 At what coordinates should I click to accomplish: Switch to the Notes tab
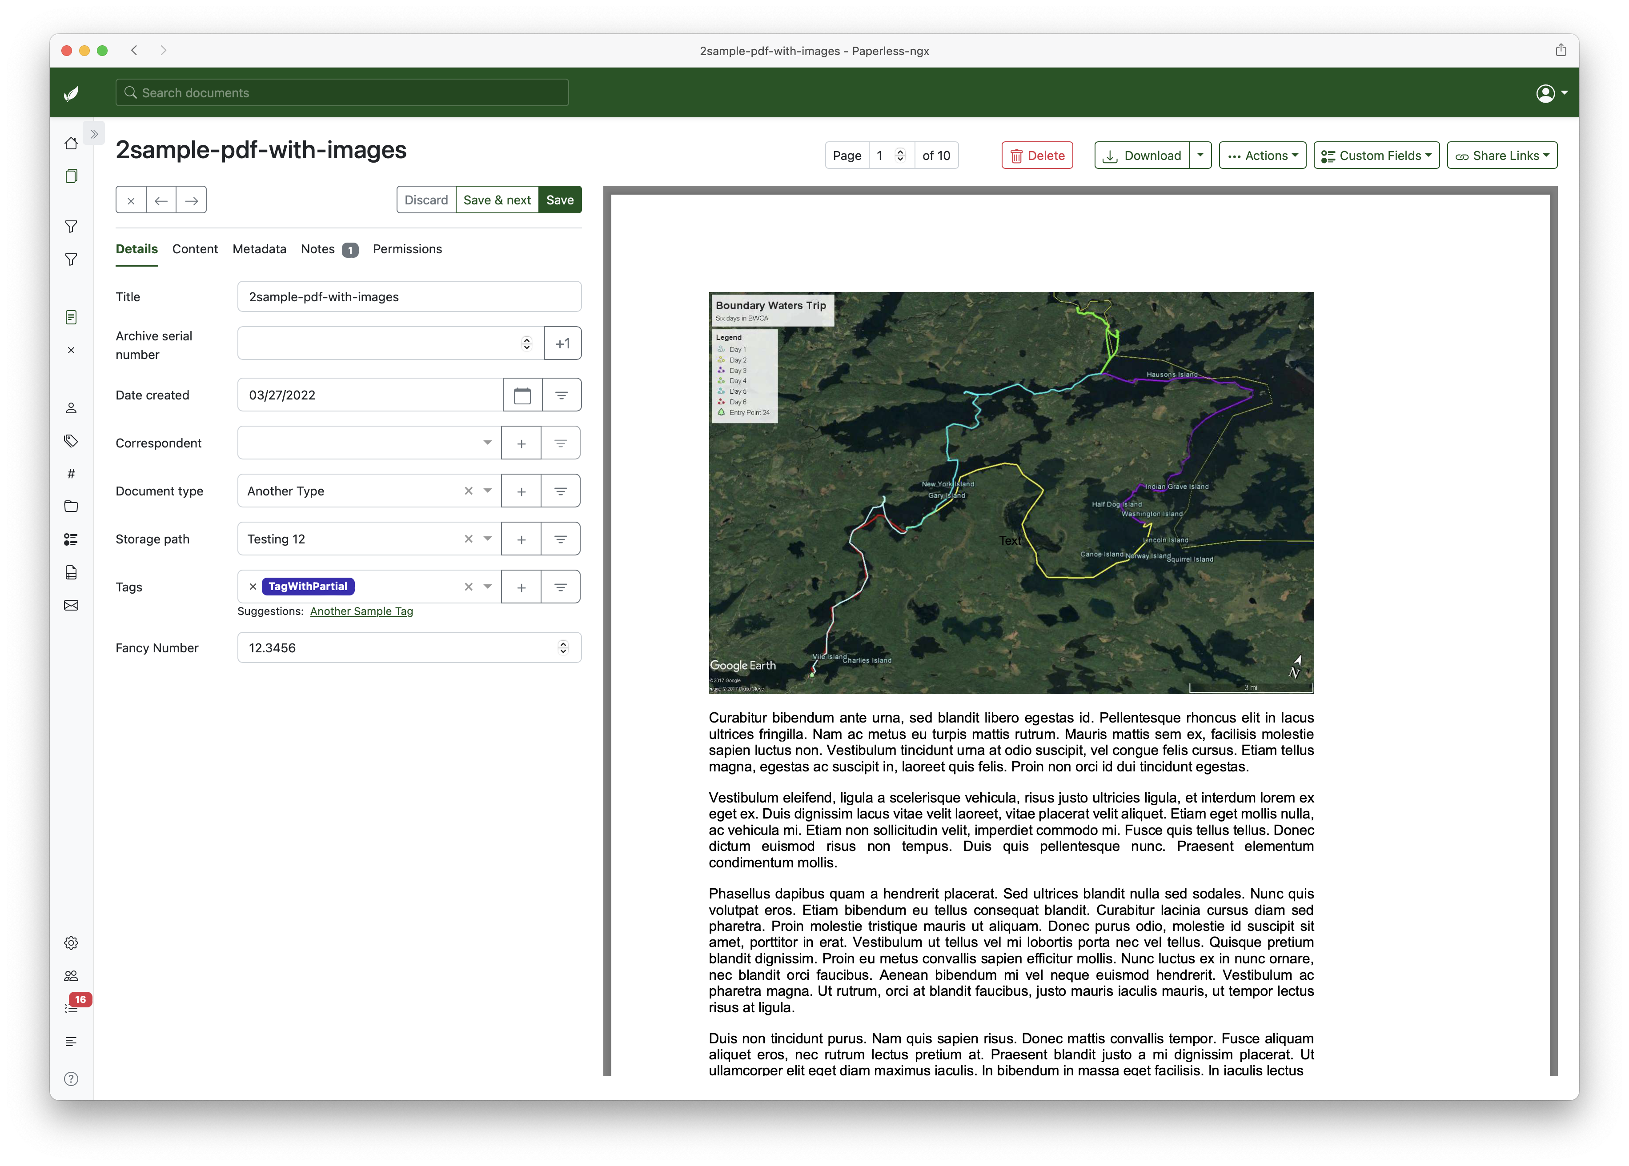coord(318,249)
